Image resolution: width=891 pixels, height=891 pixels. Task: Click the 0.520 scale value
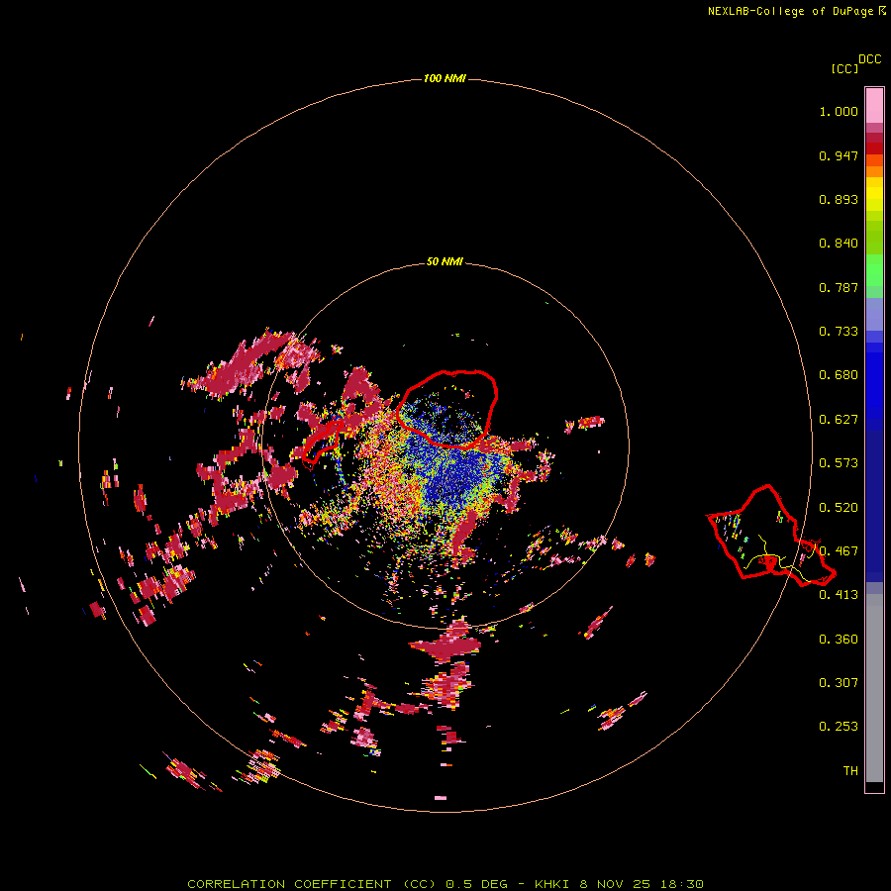[x=839, y=508]
